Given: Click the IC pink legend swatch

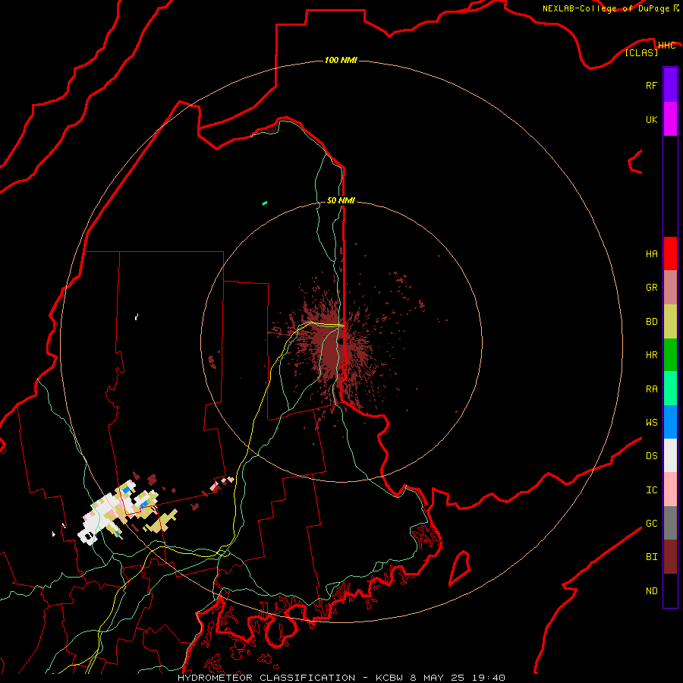Looking at the screenshot, I should click(x=670, y=489).
